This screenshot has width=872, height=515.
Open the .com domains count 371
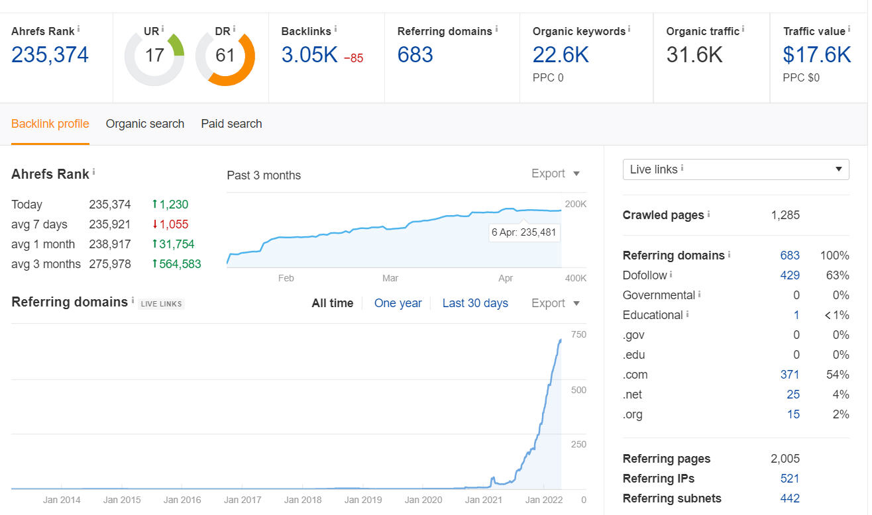[790, 375]
